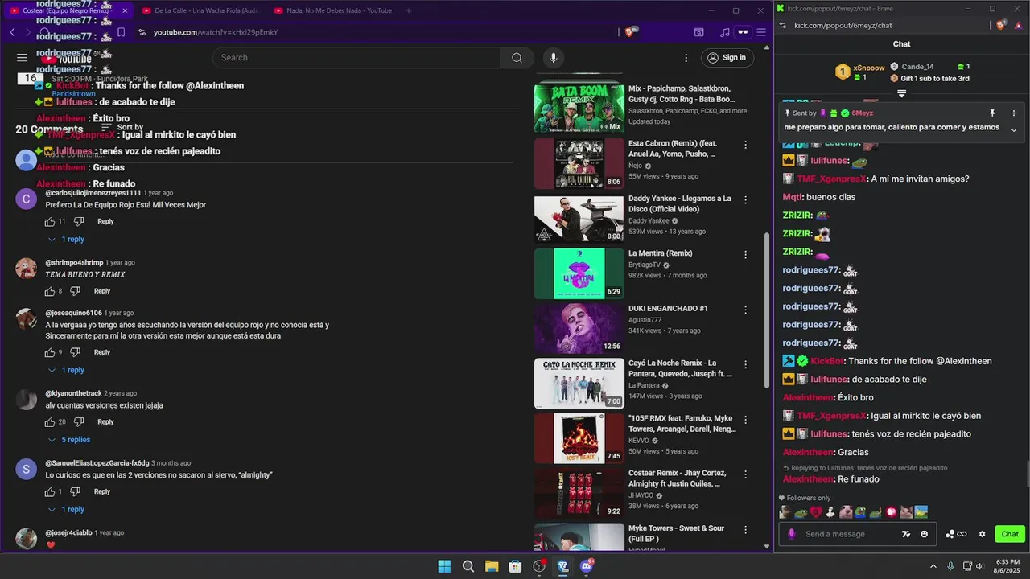Viewport: 1030px width, 579px height.
Task: Like SamuelEliasLopezGarcia's comment
Action: (50, 491)
